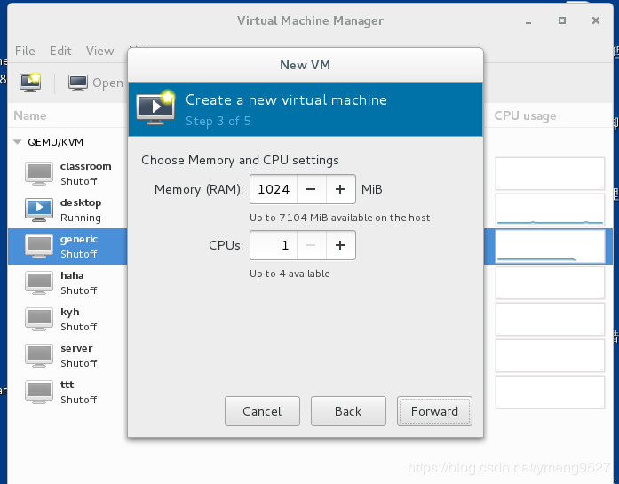Click the server VM monitor icon
The image size is (619, 484).
pyautogui.click(x=39, y=355)
